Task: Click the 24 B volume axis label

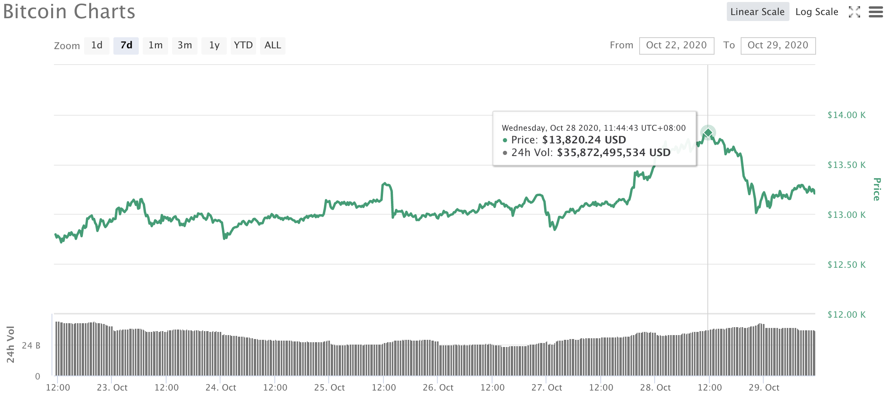Action: coord(31,346)
